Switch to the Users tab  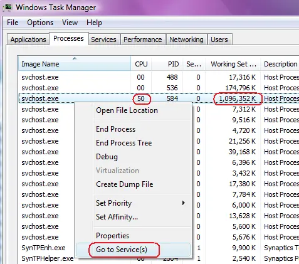pos(219,40)
